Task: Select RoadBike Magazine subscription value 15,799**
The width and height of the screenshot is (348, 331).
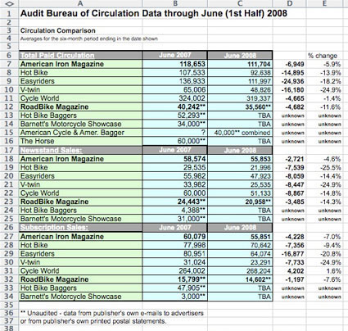Action: 175,279
